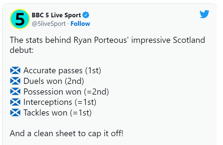This screenshot has width=223, height=145.
Task: Click Scotland flag beside Interceptions
Action: tap(15, 102)
